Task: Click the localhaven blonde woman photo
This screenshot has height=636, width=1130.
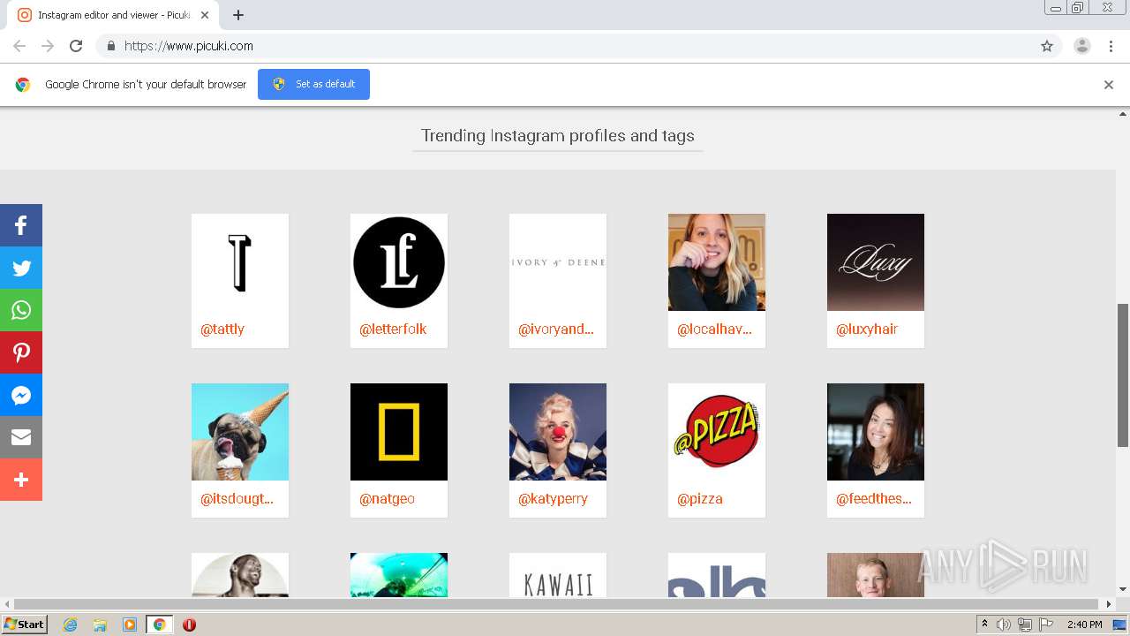Action: point(717,262)
